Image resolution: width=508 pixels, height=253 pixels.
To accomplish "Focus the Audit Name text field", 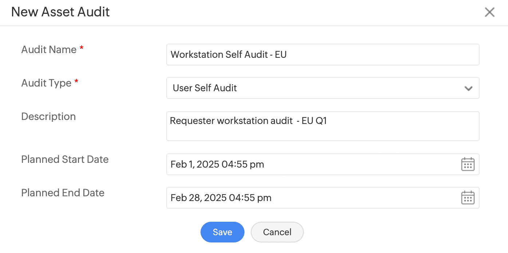I will (322, 55).
